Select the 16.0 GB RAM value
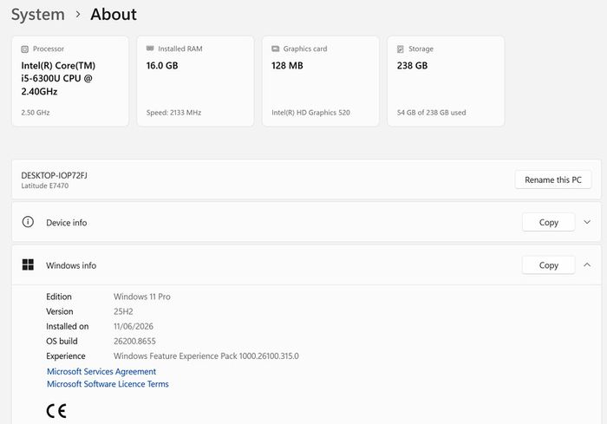The height and width of the screenshot is (424, 607). [162, 65]
